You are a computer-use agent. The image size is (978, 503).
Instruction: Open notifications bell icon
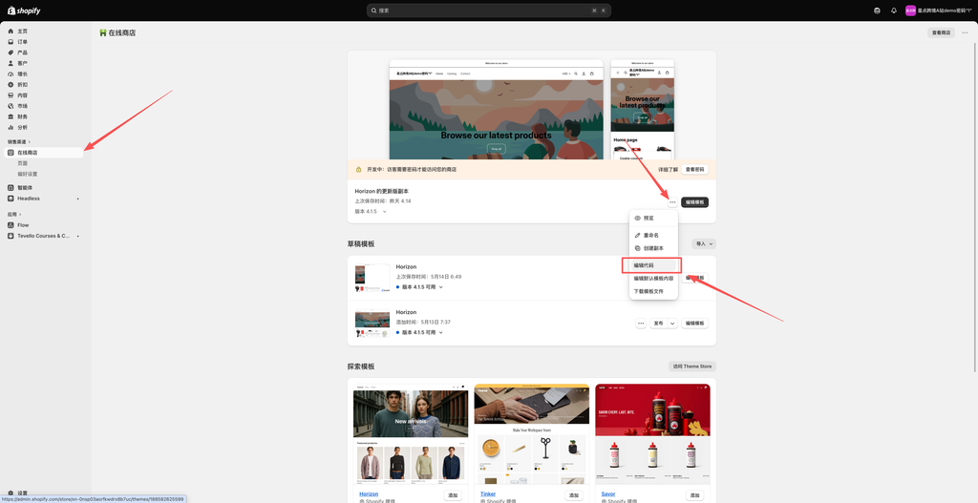(893, 10)
